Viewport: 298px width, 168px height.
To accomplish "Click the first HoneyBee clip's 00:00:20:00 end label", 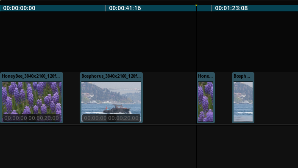I will click(44, 118).
